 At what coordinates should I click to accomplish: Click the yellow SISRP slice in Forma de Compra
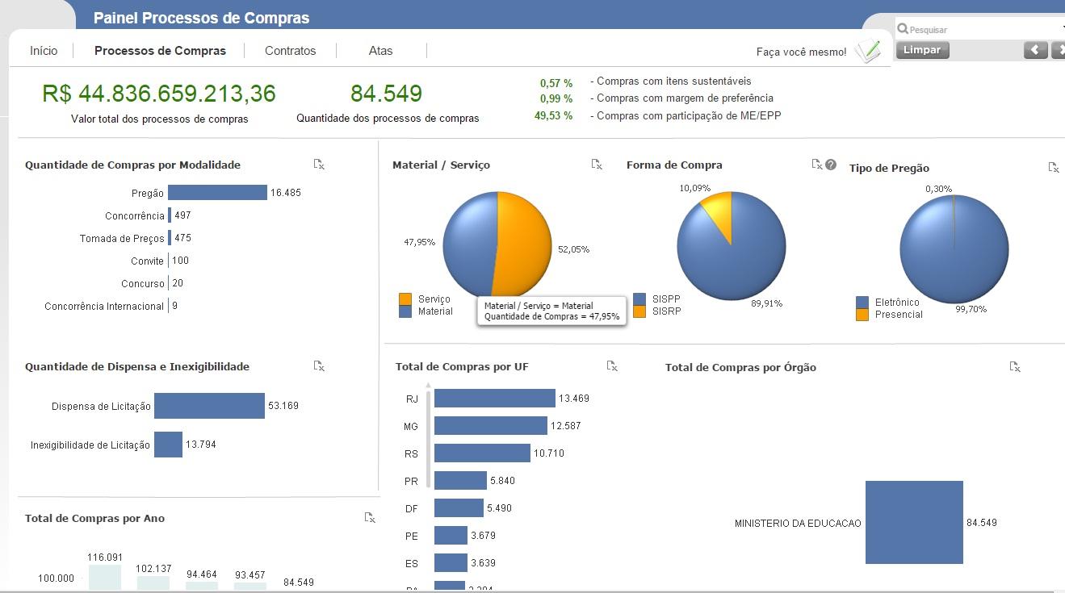click(718, 210)
